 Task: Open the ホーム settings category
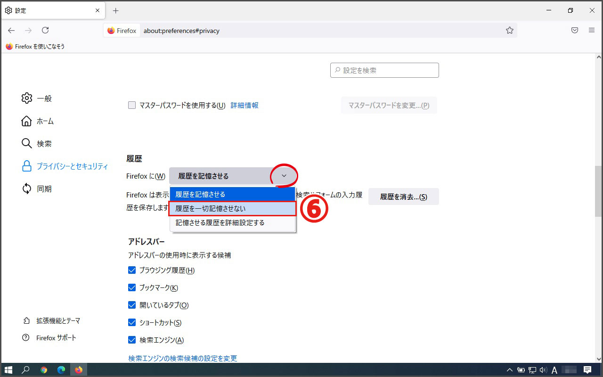(x=38, y=121)
